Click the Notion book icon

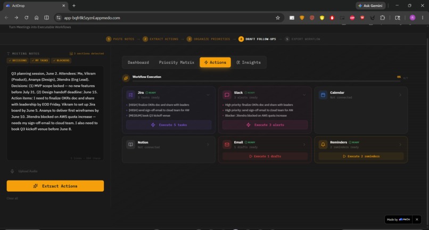[x=131, y=145]
